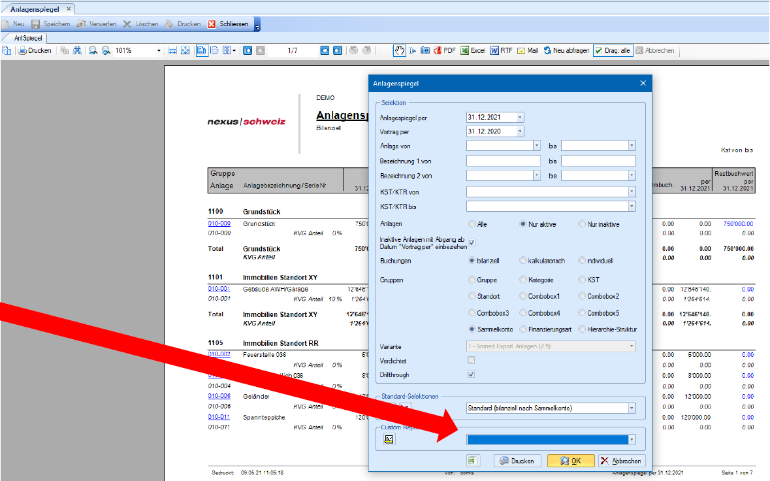The width and height of the screenshot is (770, 481).
Task: Click the Excel export icon in toolbar
Action: pyautogui.click(x=473, y=50)
